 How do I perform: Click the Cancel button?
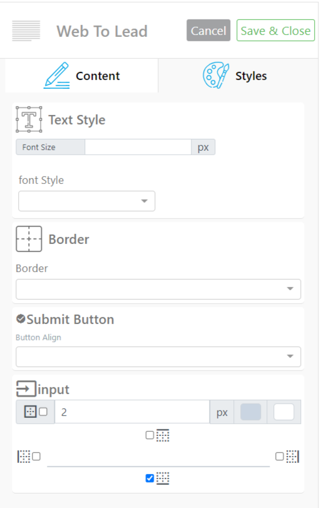(208, 31)
